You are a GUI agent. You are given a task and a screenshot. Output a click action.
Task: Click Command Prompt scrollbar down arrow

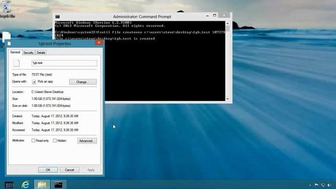pos(228,99)
